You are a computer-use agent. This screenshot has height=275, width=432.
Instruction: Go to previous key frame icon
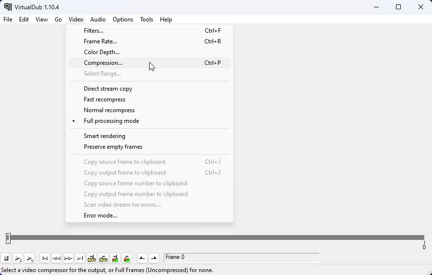coord(92,258)
